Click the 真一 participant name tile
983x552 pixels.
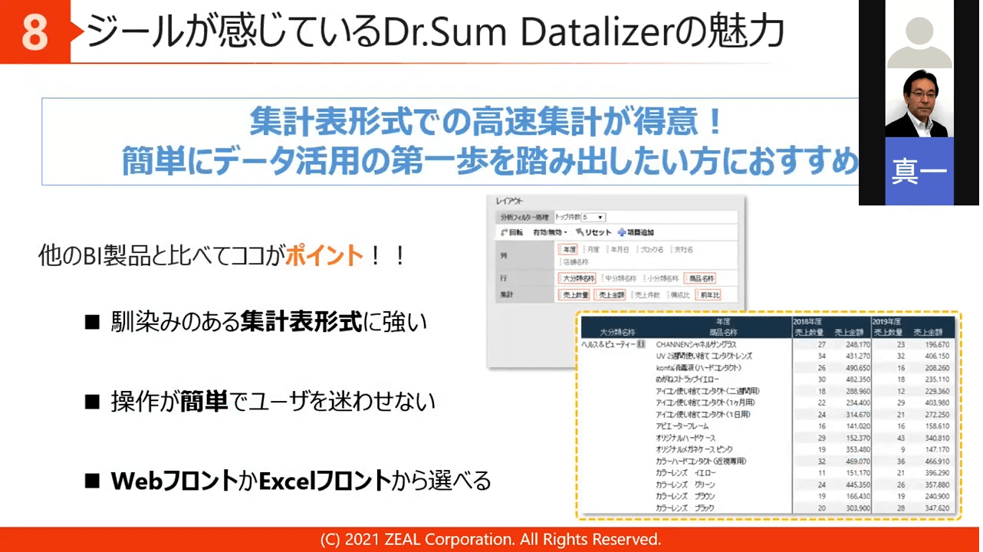(x=919, y=171)
